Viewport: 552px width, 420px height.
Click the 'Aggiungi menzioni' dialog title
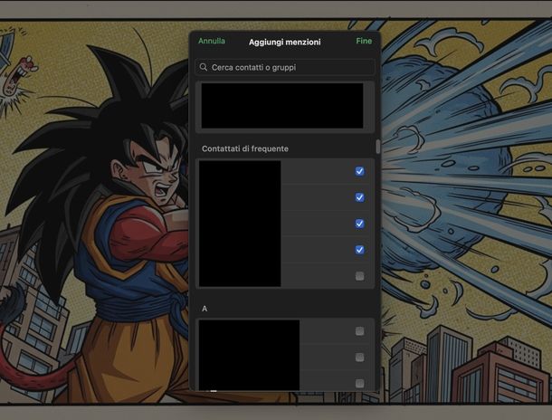tap(284, 42)
